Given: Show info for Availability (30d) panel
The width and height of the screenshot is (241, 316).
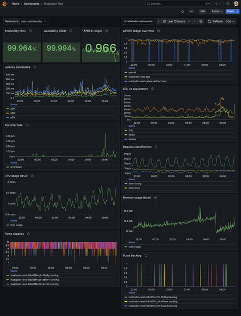Looking at the screenshot, I should pyautogui.click(x=71, y=31).
